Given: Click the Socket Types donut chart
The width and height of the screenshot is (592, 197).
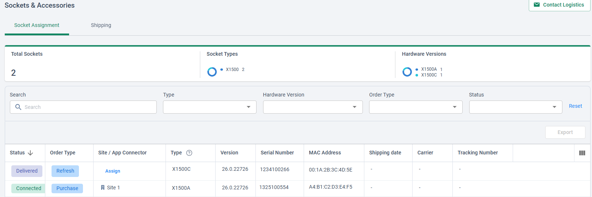Looking at the screenshot, I should coord(212,72).
